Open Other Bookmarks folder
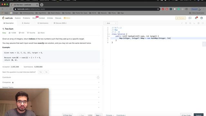Screen dimensions: 206x116 [x=197, y=13]
